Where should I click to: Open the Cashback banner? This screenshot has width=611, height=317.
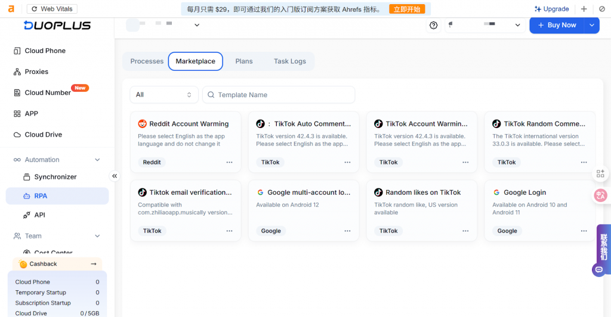pyautogui.click(x=57, y=264)
